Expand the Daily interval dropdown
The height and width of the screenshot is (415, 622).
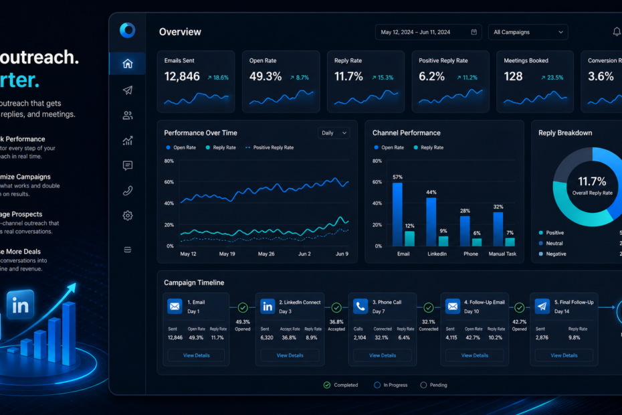click(334, 133)
